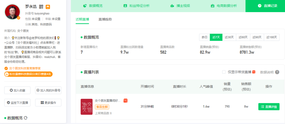The height and width of the screenshot is (124, 285).
Task: Click the red shopping bag icon beside 仅显示带货直播
Action: coord(254,72)
